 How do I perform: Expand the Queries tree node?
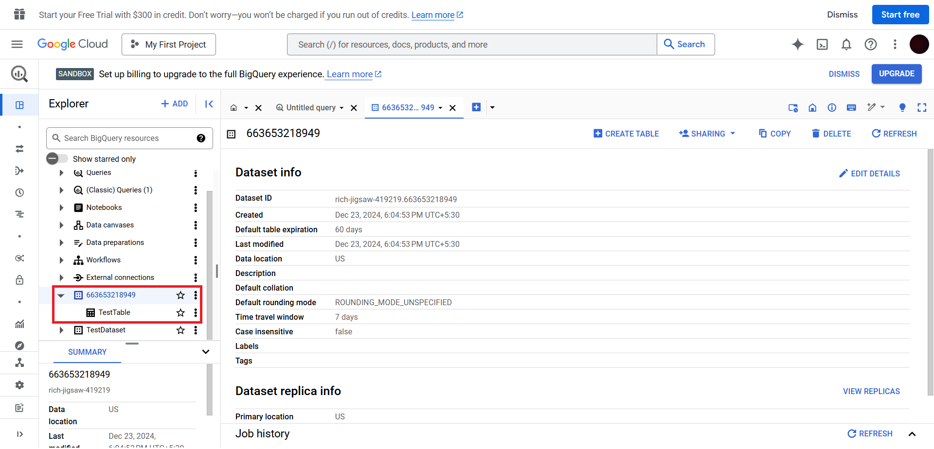click(61, 173)
